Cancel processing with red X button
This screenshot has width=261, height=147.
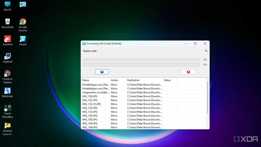(188, 72)
